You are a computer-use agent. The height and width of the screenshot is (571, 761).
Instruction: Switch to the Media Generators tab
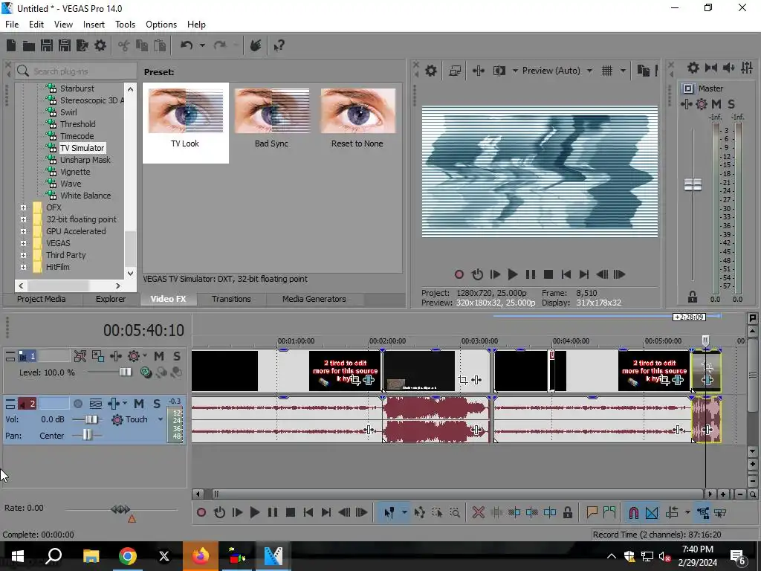click(314, 299)
